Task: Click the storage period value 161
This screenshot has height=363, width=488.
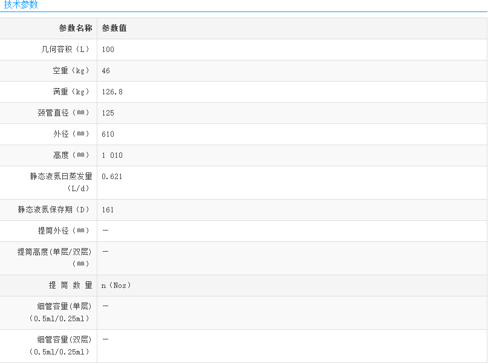Action: [x=108, y=210]
